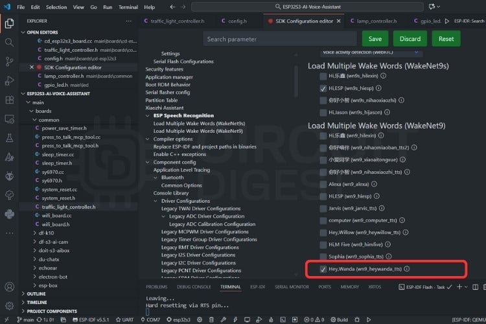Screen dimensions: 486x324
Task: Click the monitor device icon in status bar
Action: pyautogui.click(x=247, y=319)
